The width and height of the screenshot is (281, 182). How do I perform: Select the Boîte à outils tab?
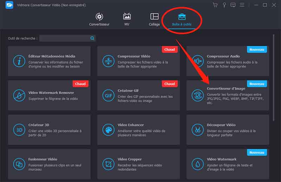tap(182, 19)
